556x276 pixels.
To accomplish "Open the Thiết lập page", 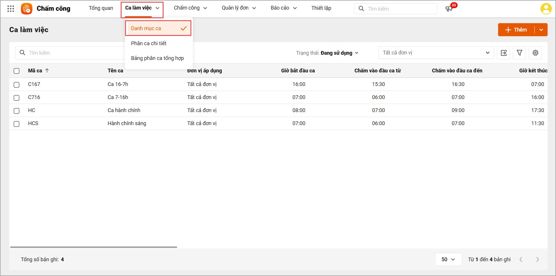I will [321, 8].
